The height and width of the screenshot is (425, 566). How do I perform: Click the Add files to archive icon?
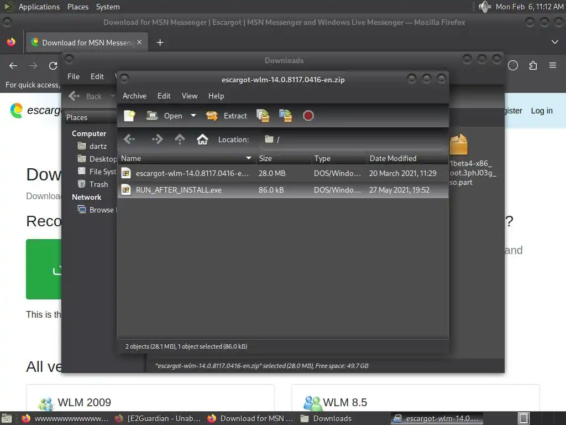[263, 116]
